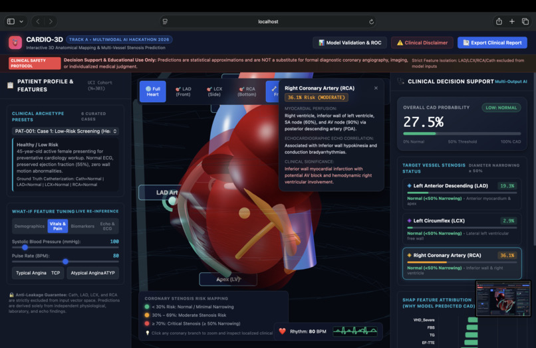Click the RCA diamond icon in vessel list
This screenshot has width=536, height=348.
click(409, 255)
